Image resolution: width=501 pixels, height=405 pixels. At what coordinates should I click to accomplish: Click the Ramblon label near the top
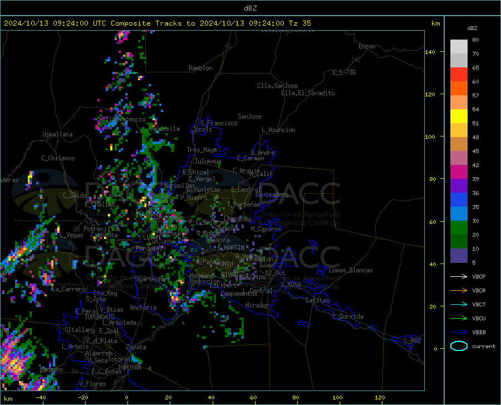click(200, 68)
